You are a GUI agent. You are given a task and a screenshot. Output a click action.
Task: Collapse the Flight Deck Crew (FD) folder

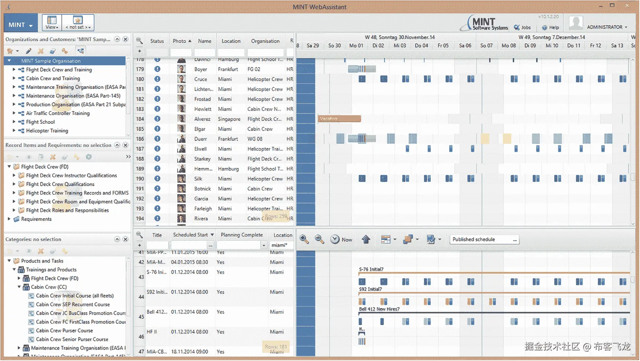9,166
